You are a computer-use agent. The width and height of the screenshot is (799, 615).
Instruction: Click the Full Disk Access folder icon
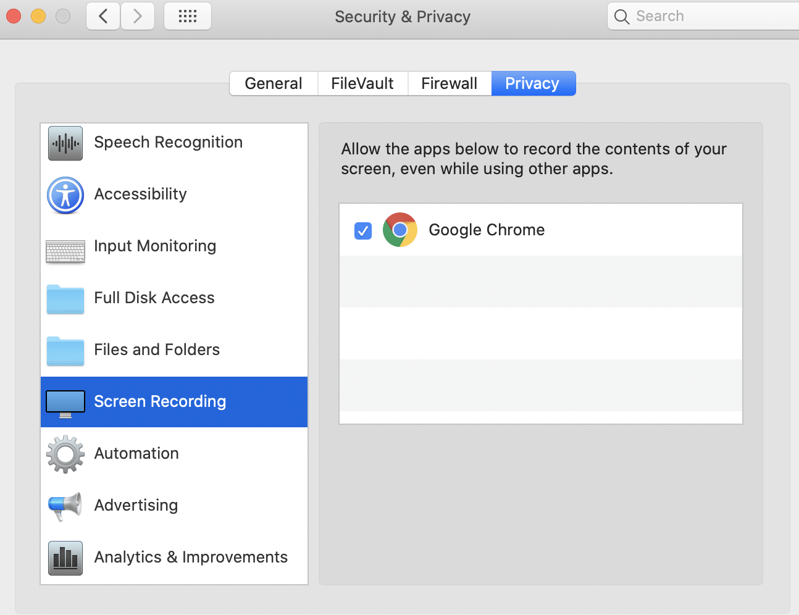65,299
